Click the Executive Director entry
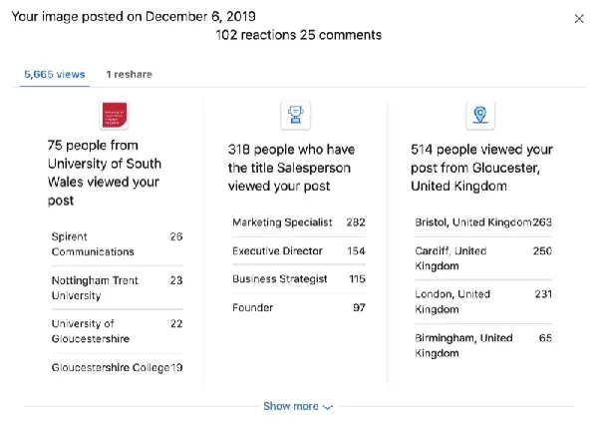598x430 pixels. (299, 250)
